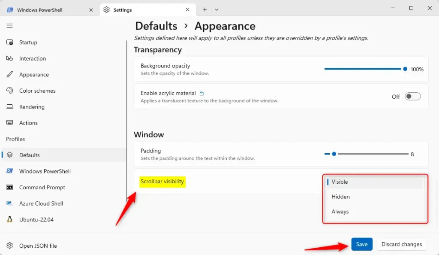Screen dimensions: 439x255
Task: Click the Rendering monitor icon
Action: tap(9, 107)
